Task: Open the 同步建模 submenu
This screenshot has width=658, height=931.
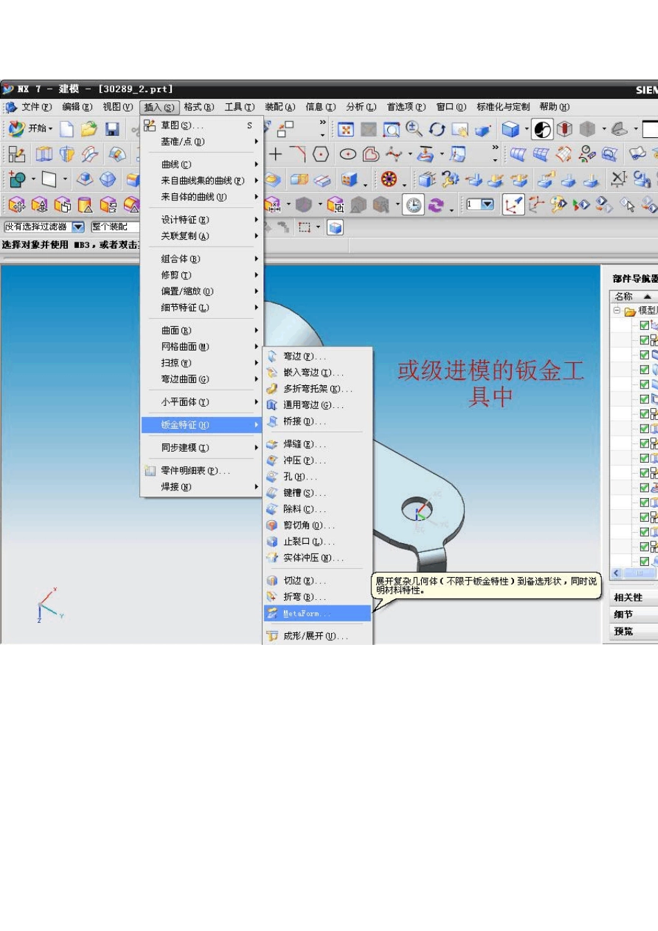Action: (x=202, y=447)
